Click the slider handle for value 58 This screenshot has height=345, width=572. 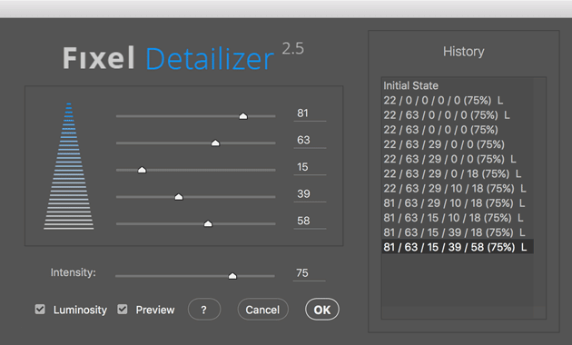click(208, 223)
